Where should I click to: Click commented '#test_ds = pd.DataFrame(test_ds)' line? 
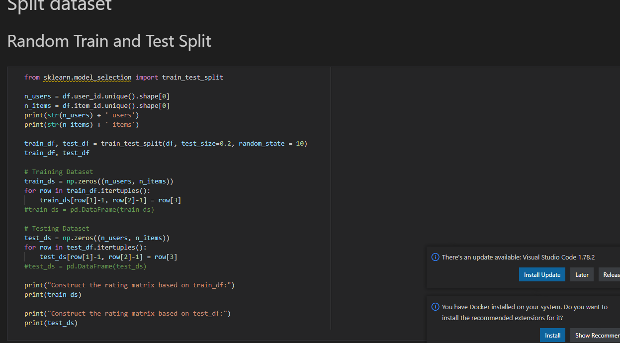click(x=86, y=266)
